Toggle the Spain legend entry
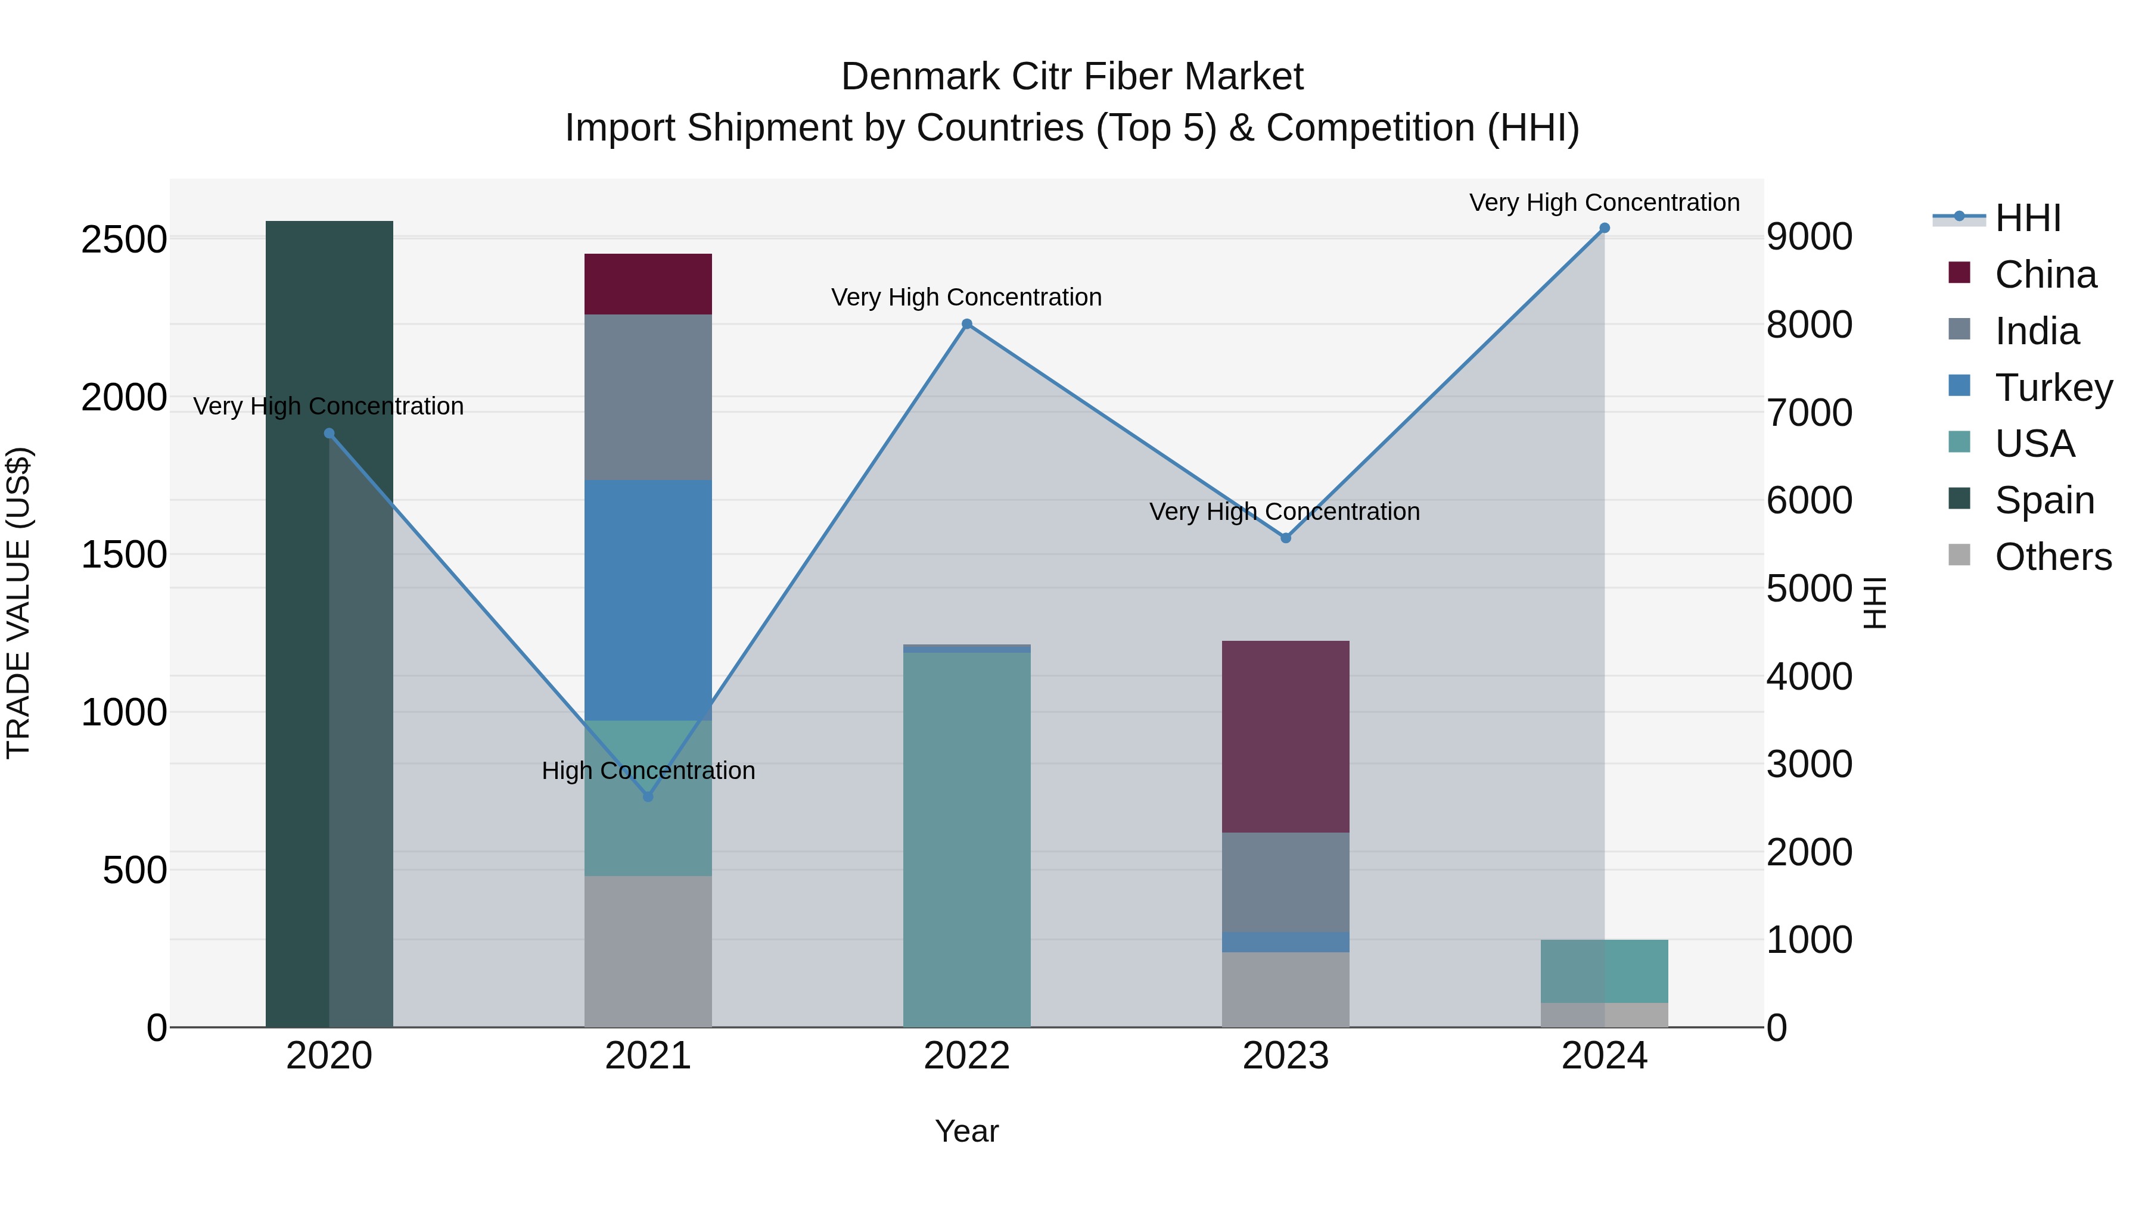 coord(2021,500)
